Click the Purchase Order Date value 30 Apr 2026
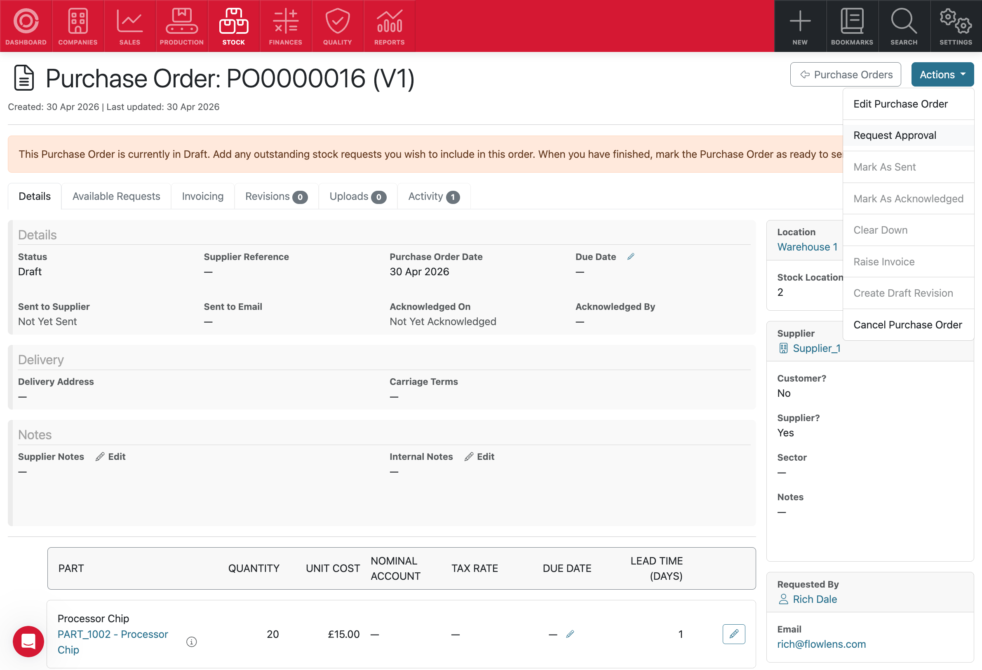982x670 pixels. point(419,271)
